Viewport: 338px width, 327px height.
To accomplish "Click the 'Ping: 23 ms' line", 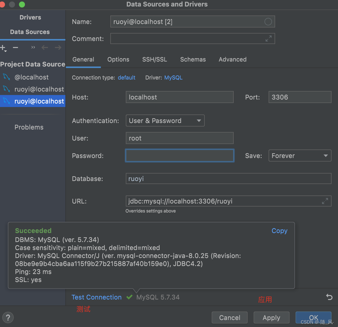I will pyautogui.click(x=33, y=272).
